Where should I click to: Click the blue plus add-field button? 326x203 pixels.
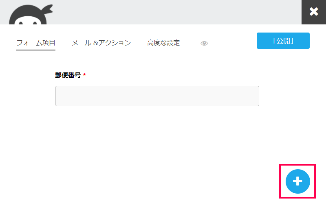pyautogui.click(x=298, y=181)
